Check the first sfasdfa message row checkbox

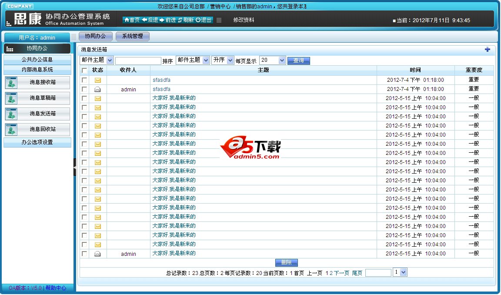[84, 80]
